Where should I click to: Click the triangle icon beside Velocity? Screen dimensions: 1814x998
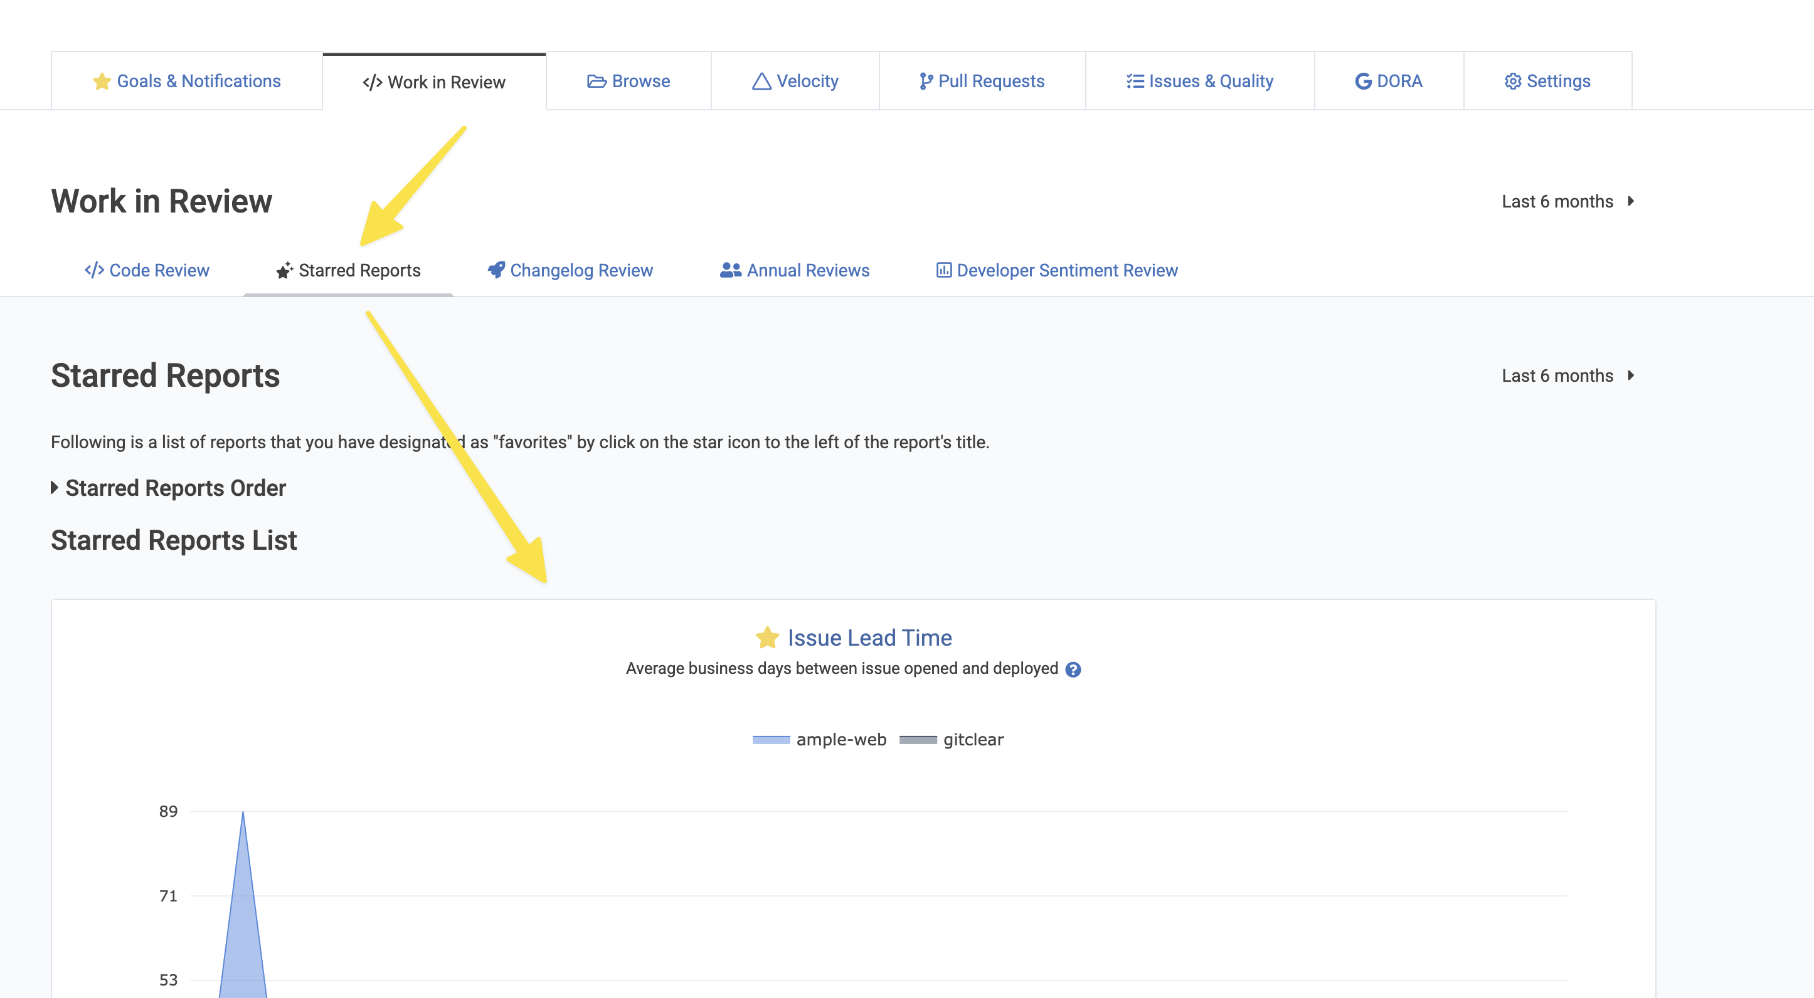pos(761,81)
